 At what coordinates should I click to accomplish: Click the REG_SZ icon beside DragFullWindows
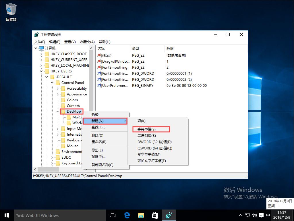point(100,61)
